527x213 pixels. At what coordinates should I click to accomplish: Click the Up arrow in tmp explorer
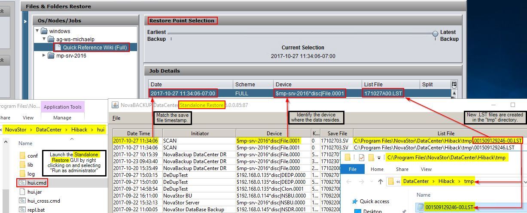click(x=380, y=182)
